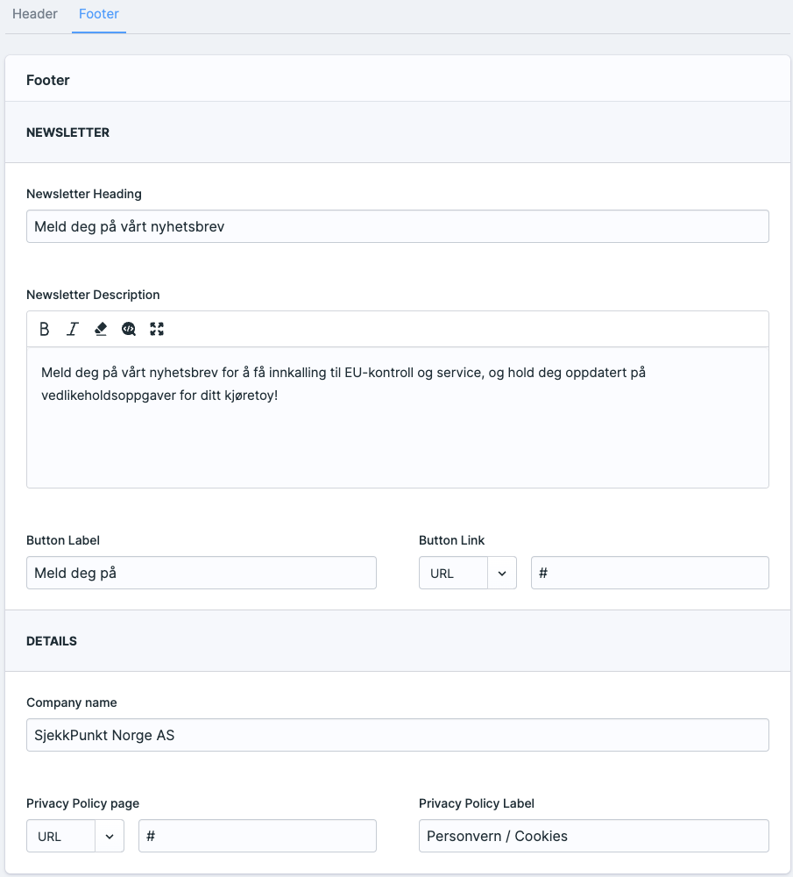Click the Footer panel title
The height and width of the screenshot is (877, 793).
point(48,80)
